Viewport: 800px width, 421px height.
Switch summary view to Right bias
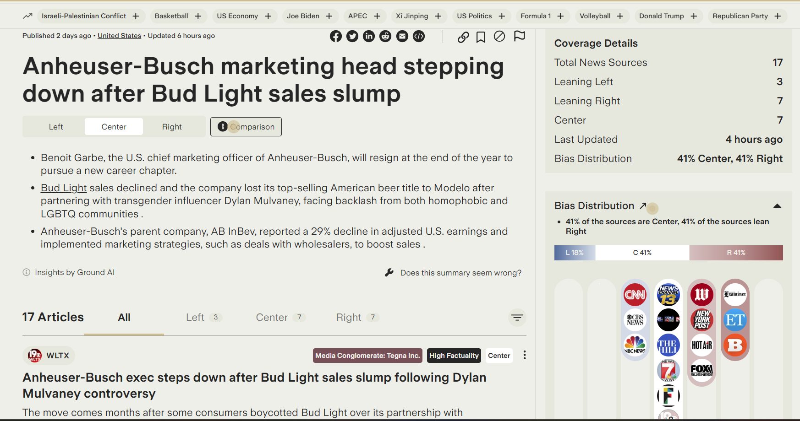coord(171,126)
